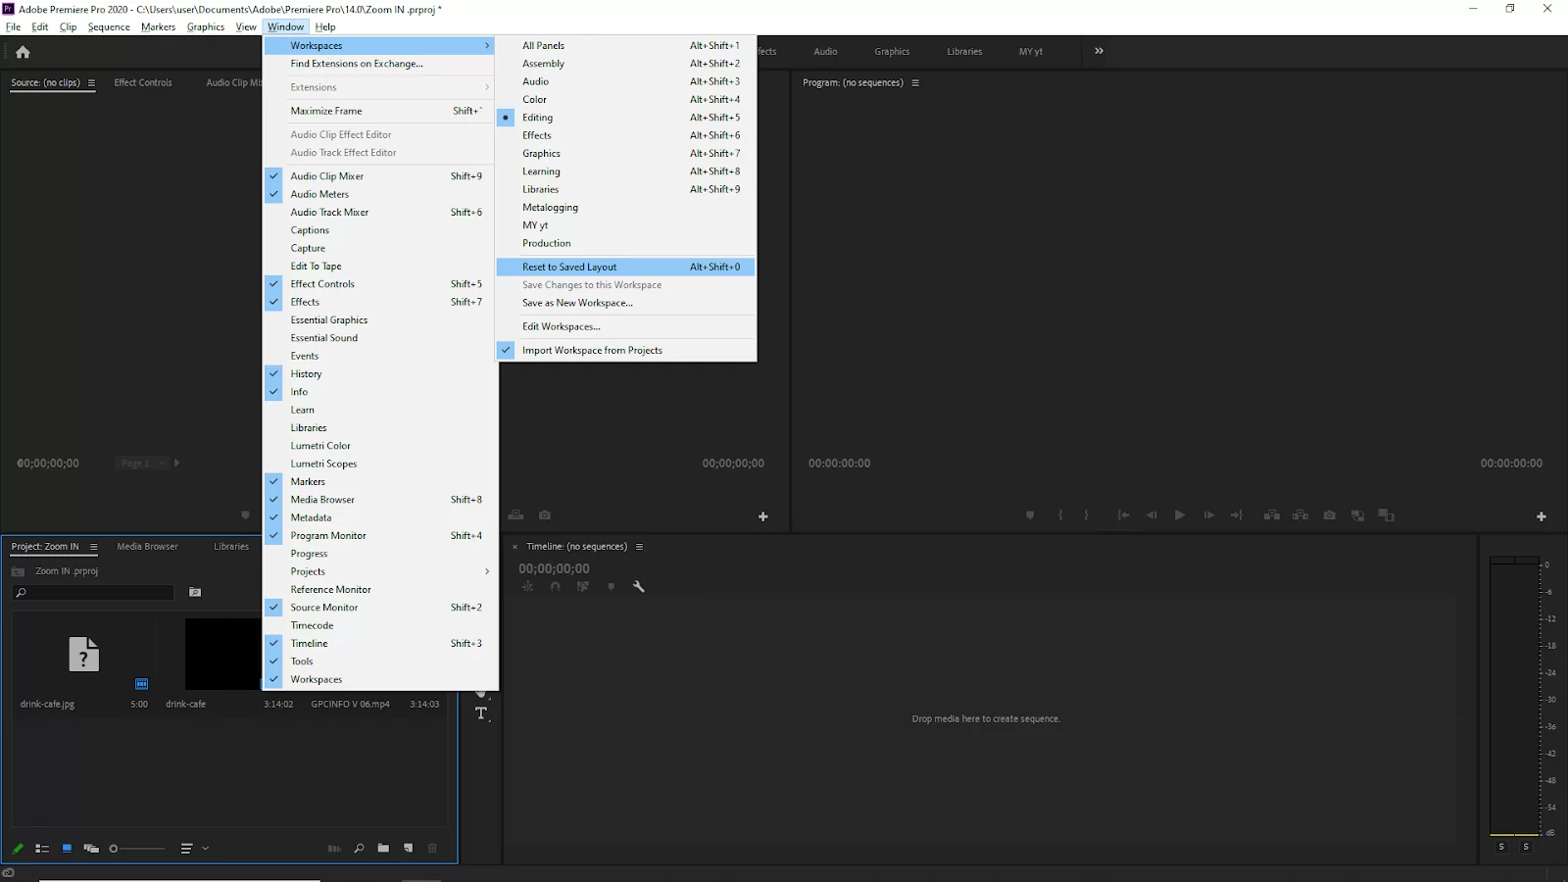Click the Extract icon in Program Monitor
1568x882 pixels.
[1300, 515]
